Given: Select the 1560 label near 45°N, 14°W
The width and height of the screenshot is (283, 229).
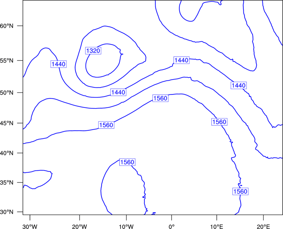Looking at the screenshot, I should pyautogui.click(x=106, y=125).
